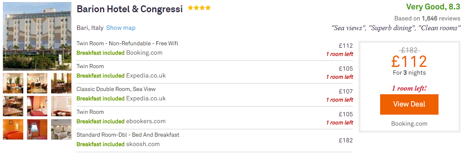Click the Very Good 8.3 rating
The height and width of the screenshot is (153, 463).
click(433, 7)
